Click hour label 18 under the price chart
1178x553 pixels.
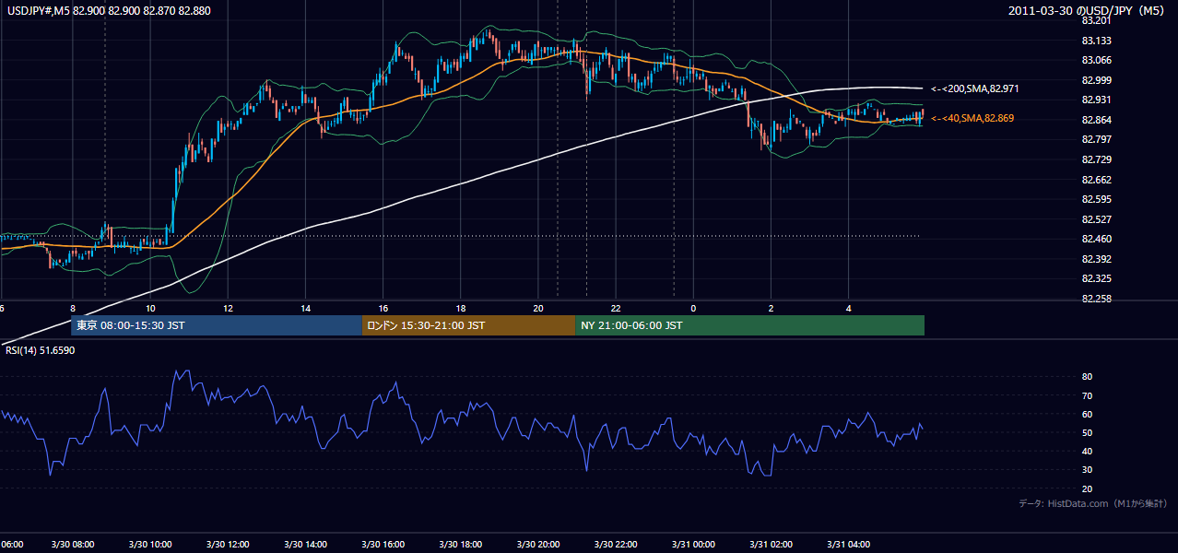pyautogui.click(x=460, y=309)
